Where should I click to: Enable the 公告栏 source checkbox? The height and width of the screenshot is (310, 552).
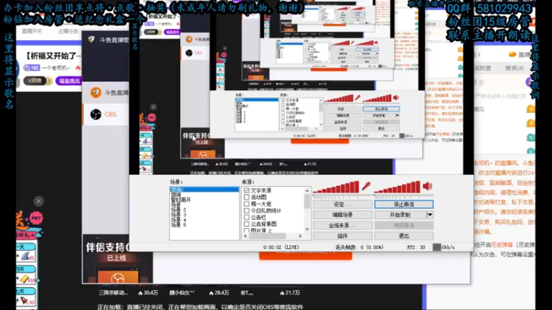point(246,217)
